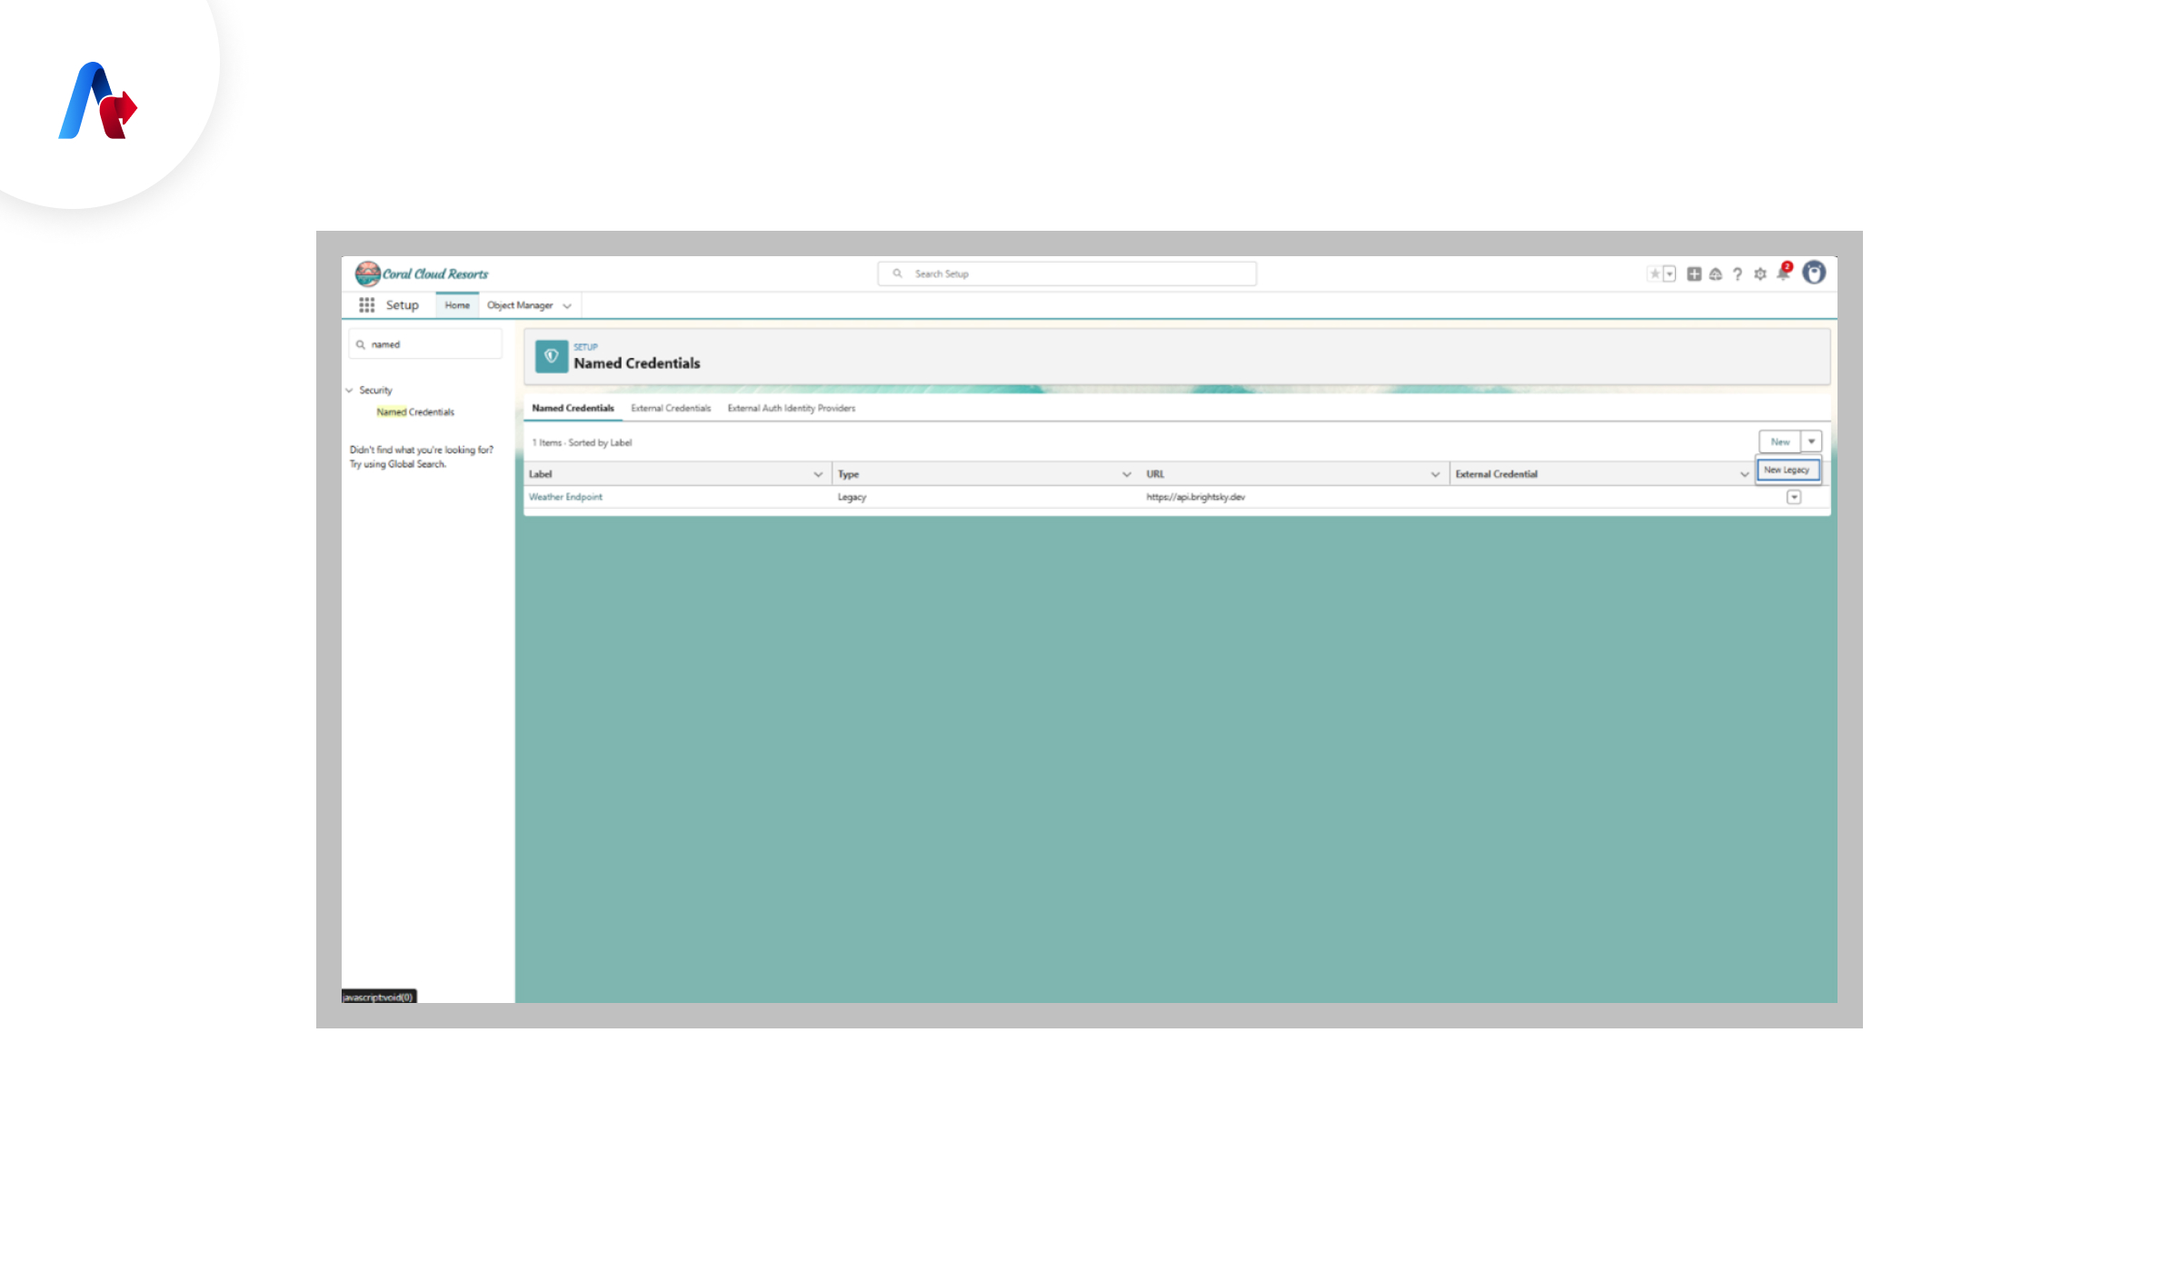Click the 'https://api.brightsky.dev' URL cell
The width and height of the screenshot is (2181, 1261).
[1195, 497]
